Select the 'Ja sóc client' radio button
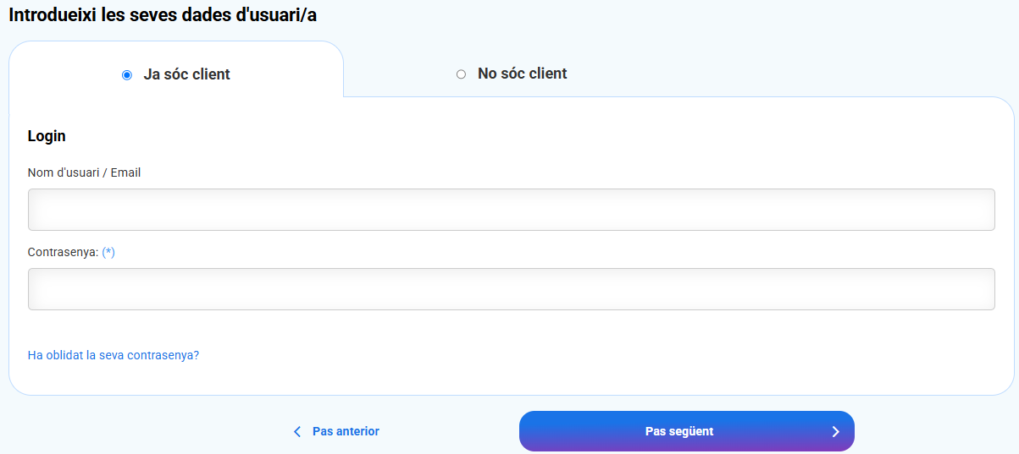 point(127,74)
